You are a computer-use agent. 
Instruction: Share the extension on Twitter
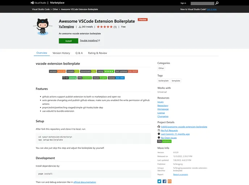(x=159, y=181)
